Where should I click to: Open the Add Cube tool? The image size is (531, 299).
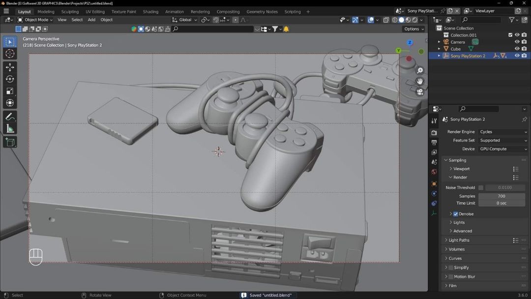[10, 142]
